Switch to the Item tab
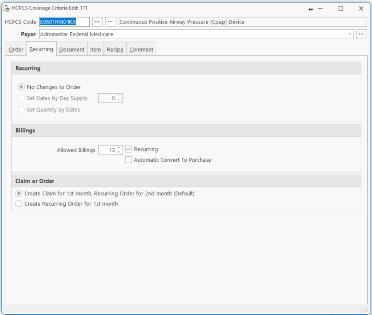Screen dimensions: 372x315 point(96,49)
